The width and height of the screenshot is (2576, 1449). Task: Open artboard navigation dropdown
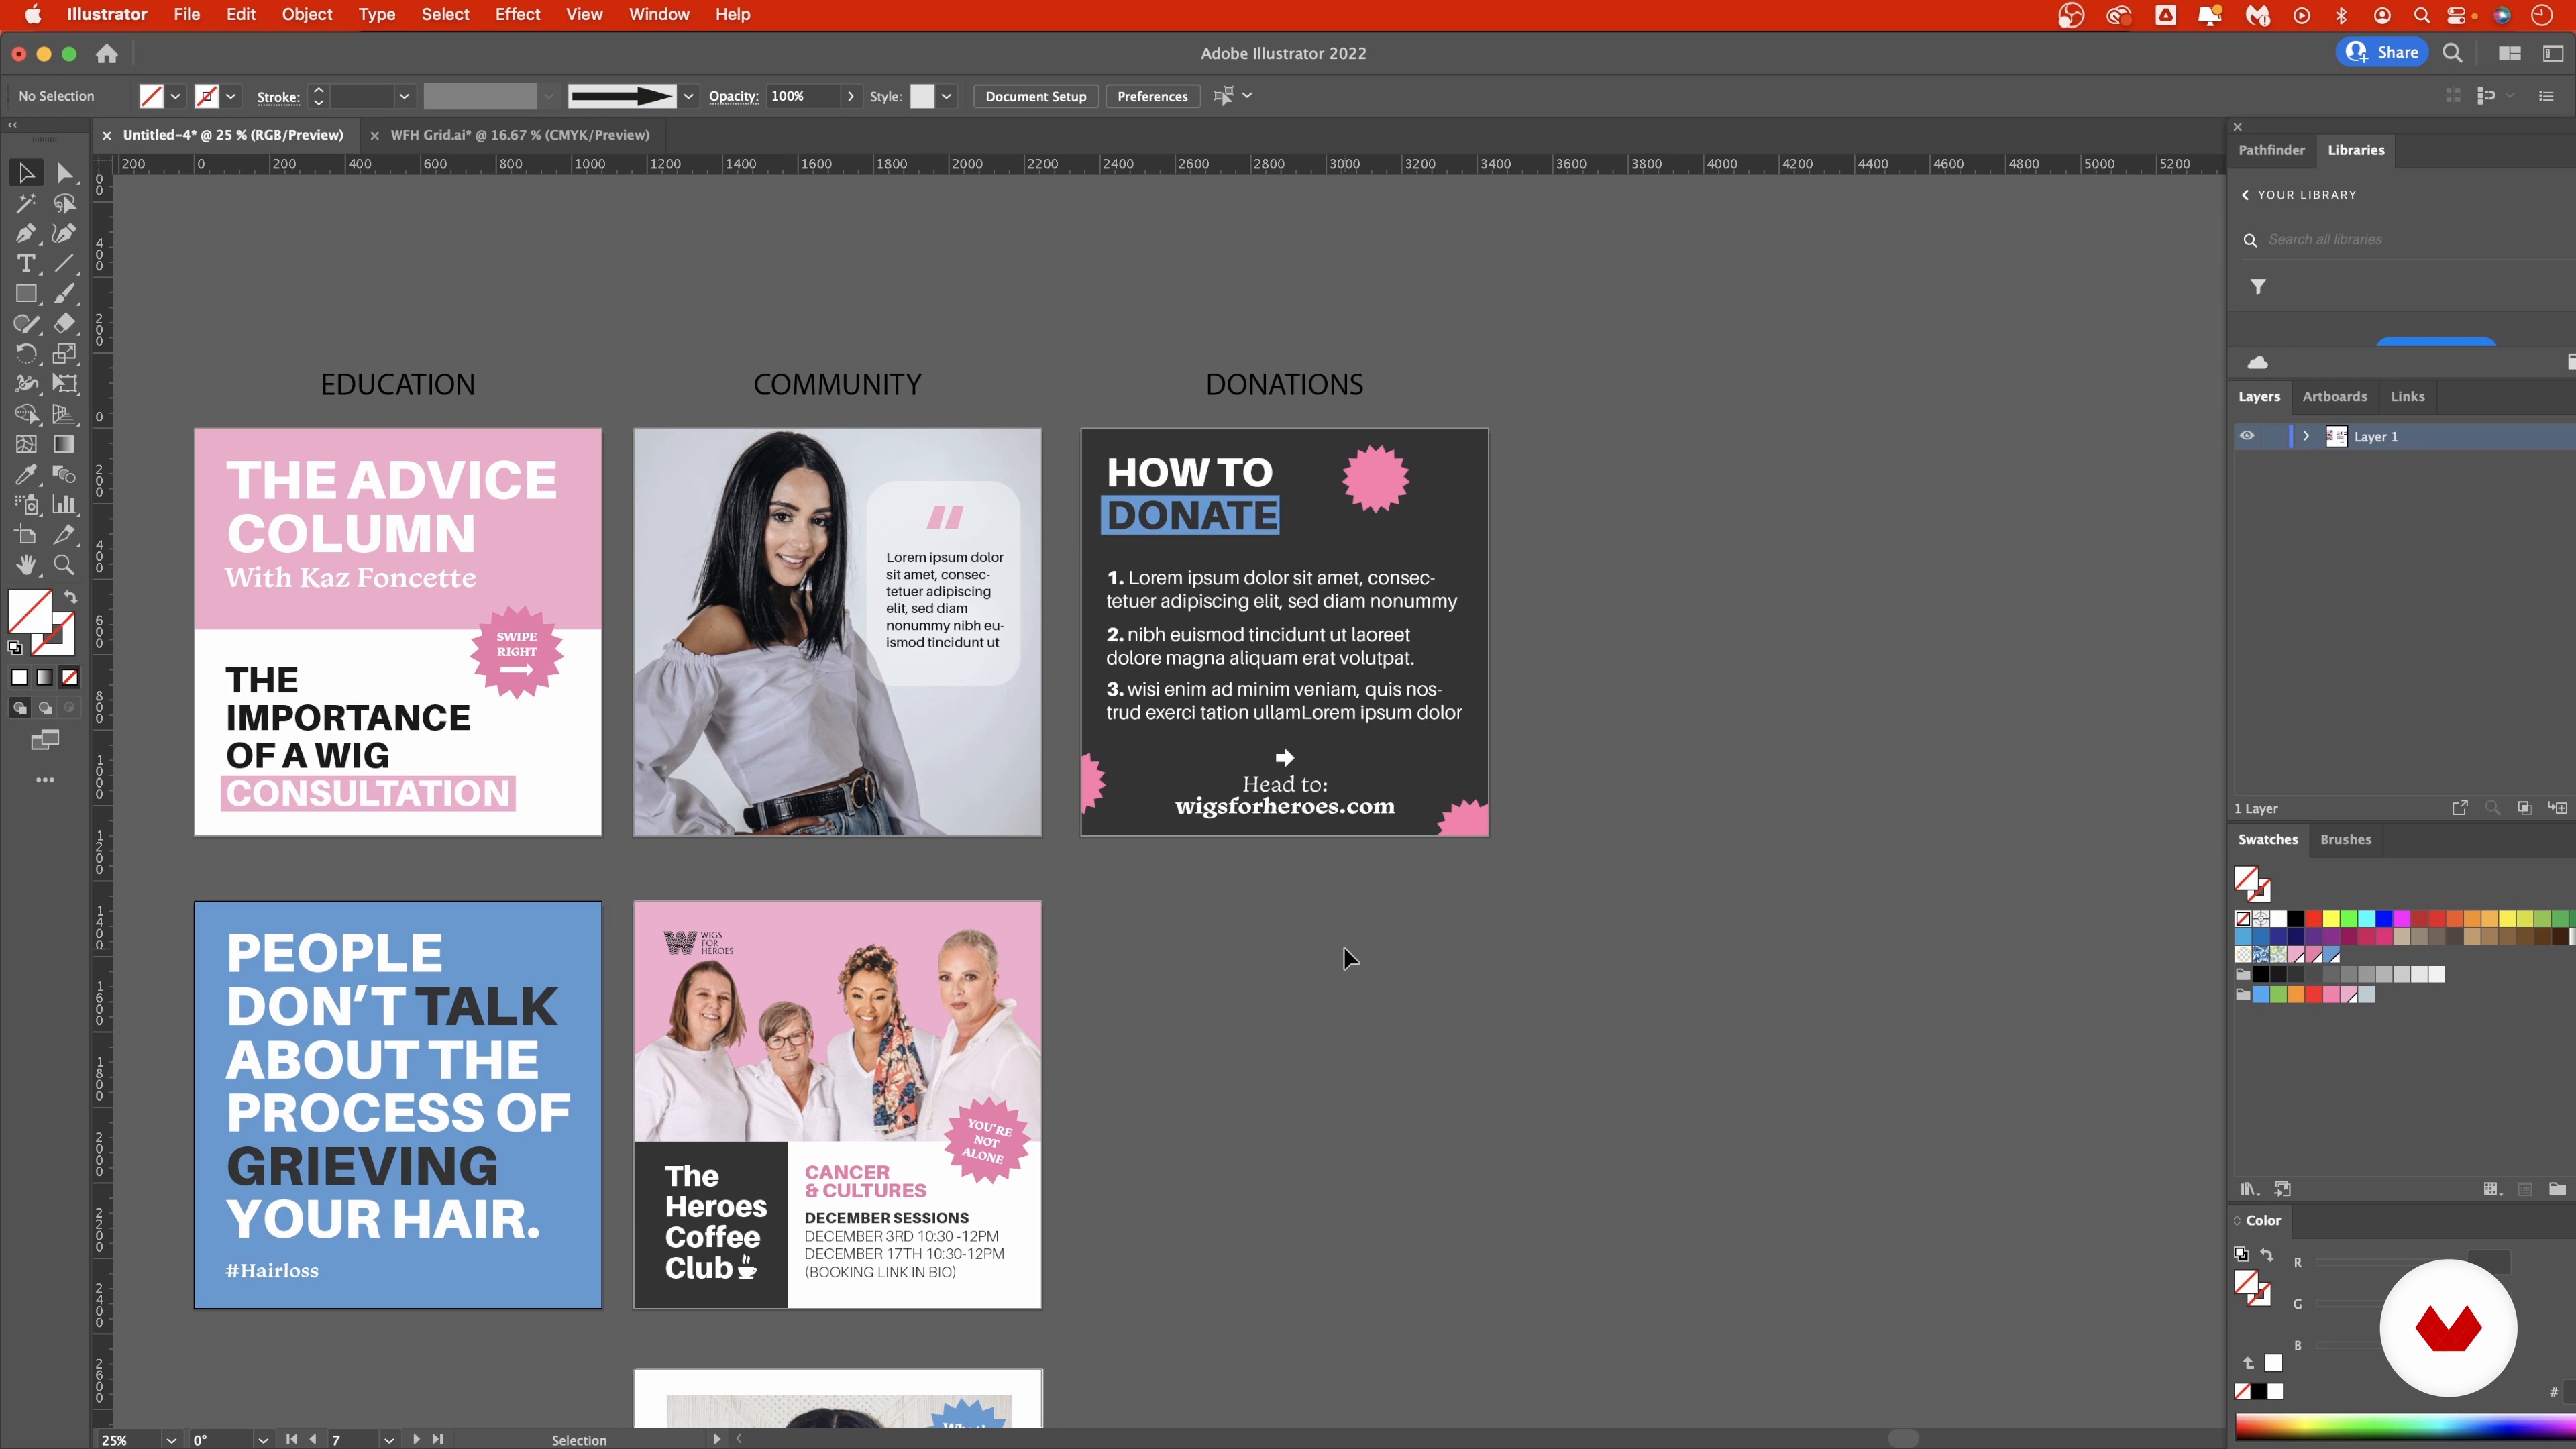[x=389, y=1440]
